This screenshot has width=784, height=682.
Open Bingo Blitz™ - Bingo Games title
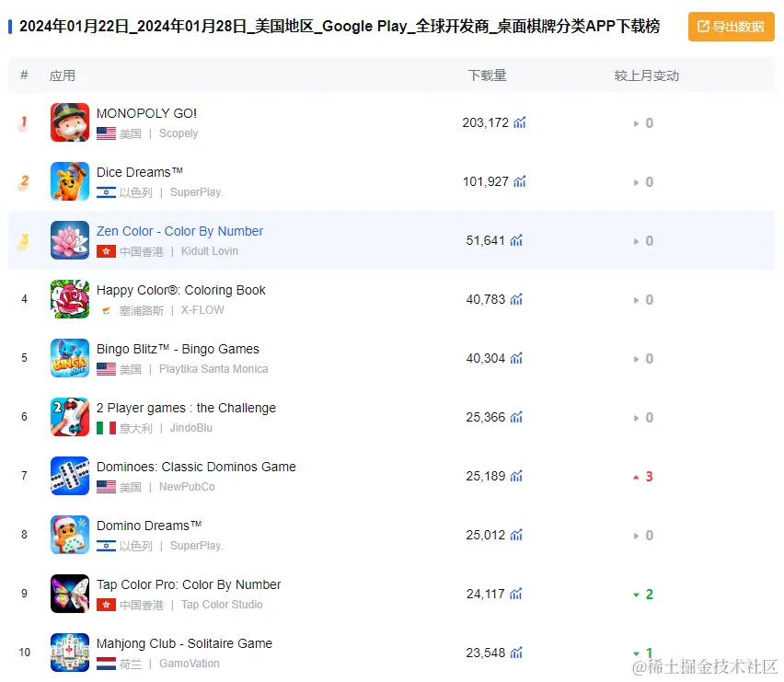(x=178, y=349)
